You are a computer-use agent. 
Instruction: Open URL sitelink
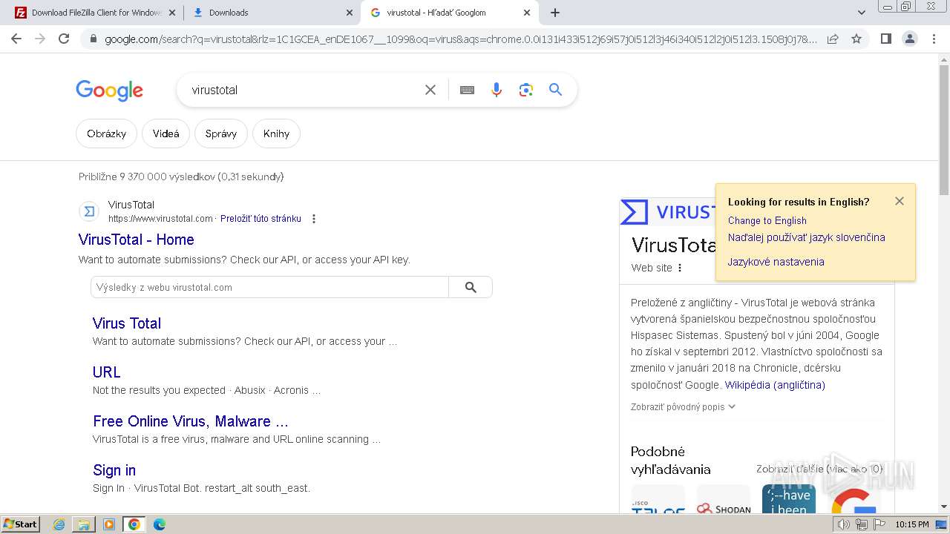click(x=107, y=372)
